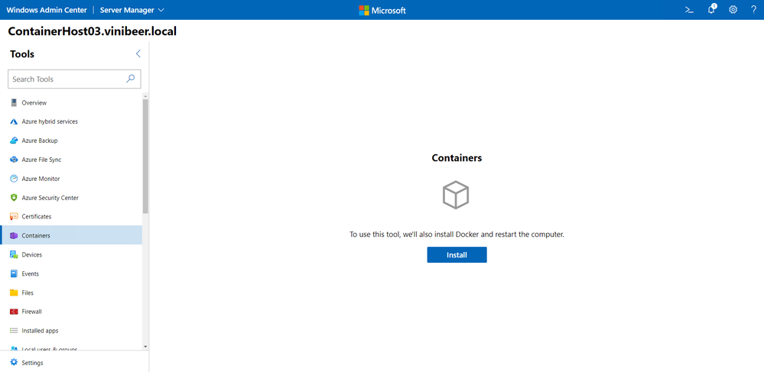Click the Containers purple icon
Screen dimensions: 764x372
(14, 236)
